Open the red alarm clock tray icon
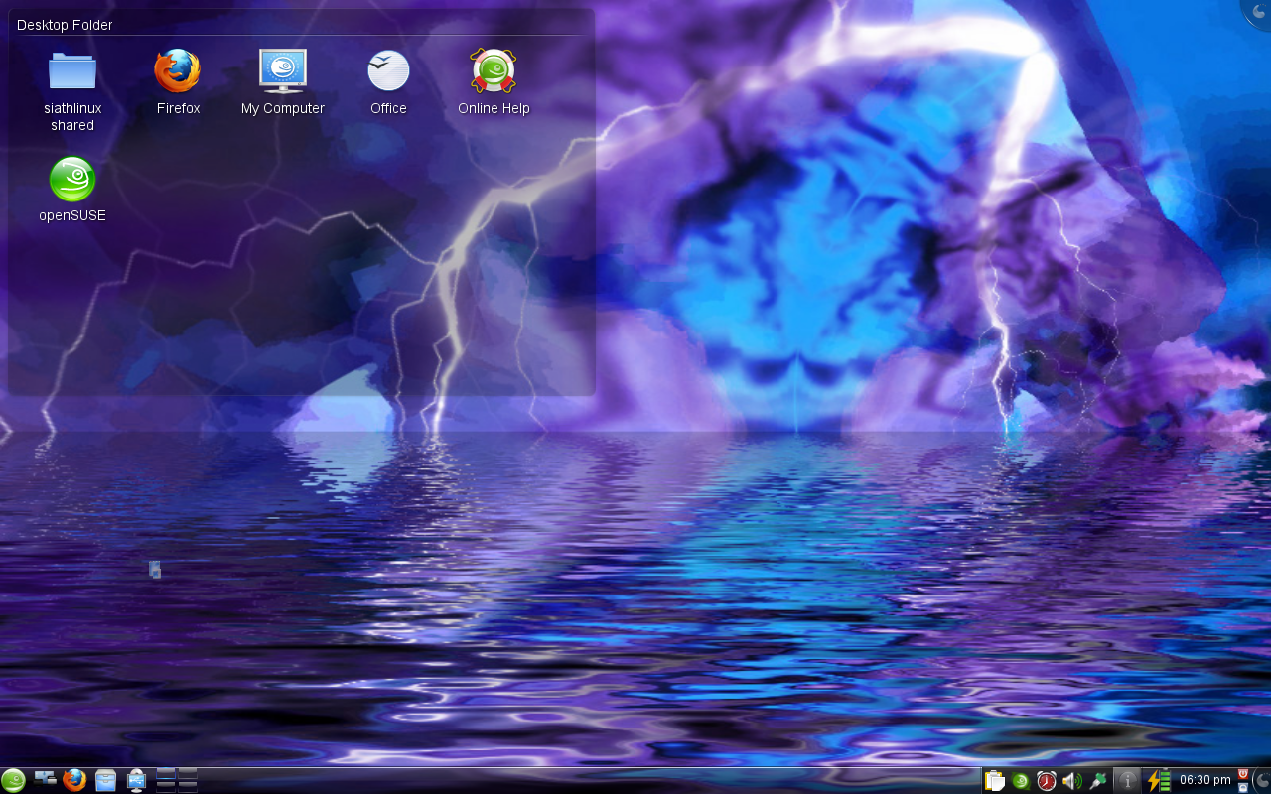 tap(1047, 781)
